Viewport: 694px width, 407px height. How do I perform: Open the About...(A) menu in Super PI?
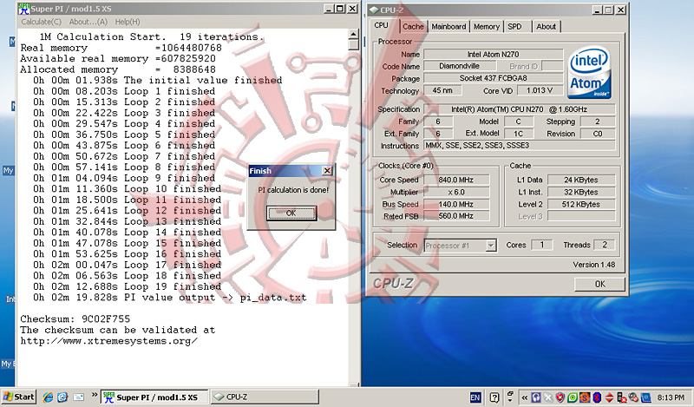point(88,22)
